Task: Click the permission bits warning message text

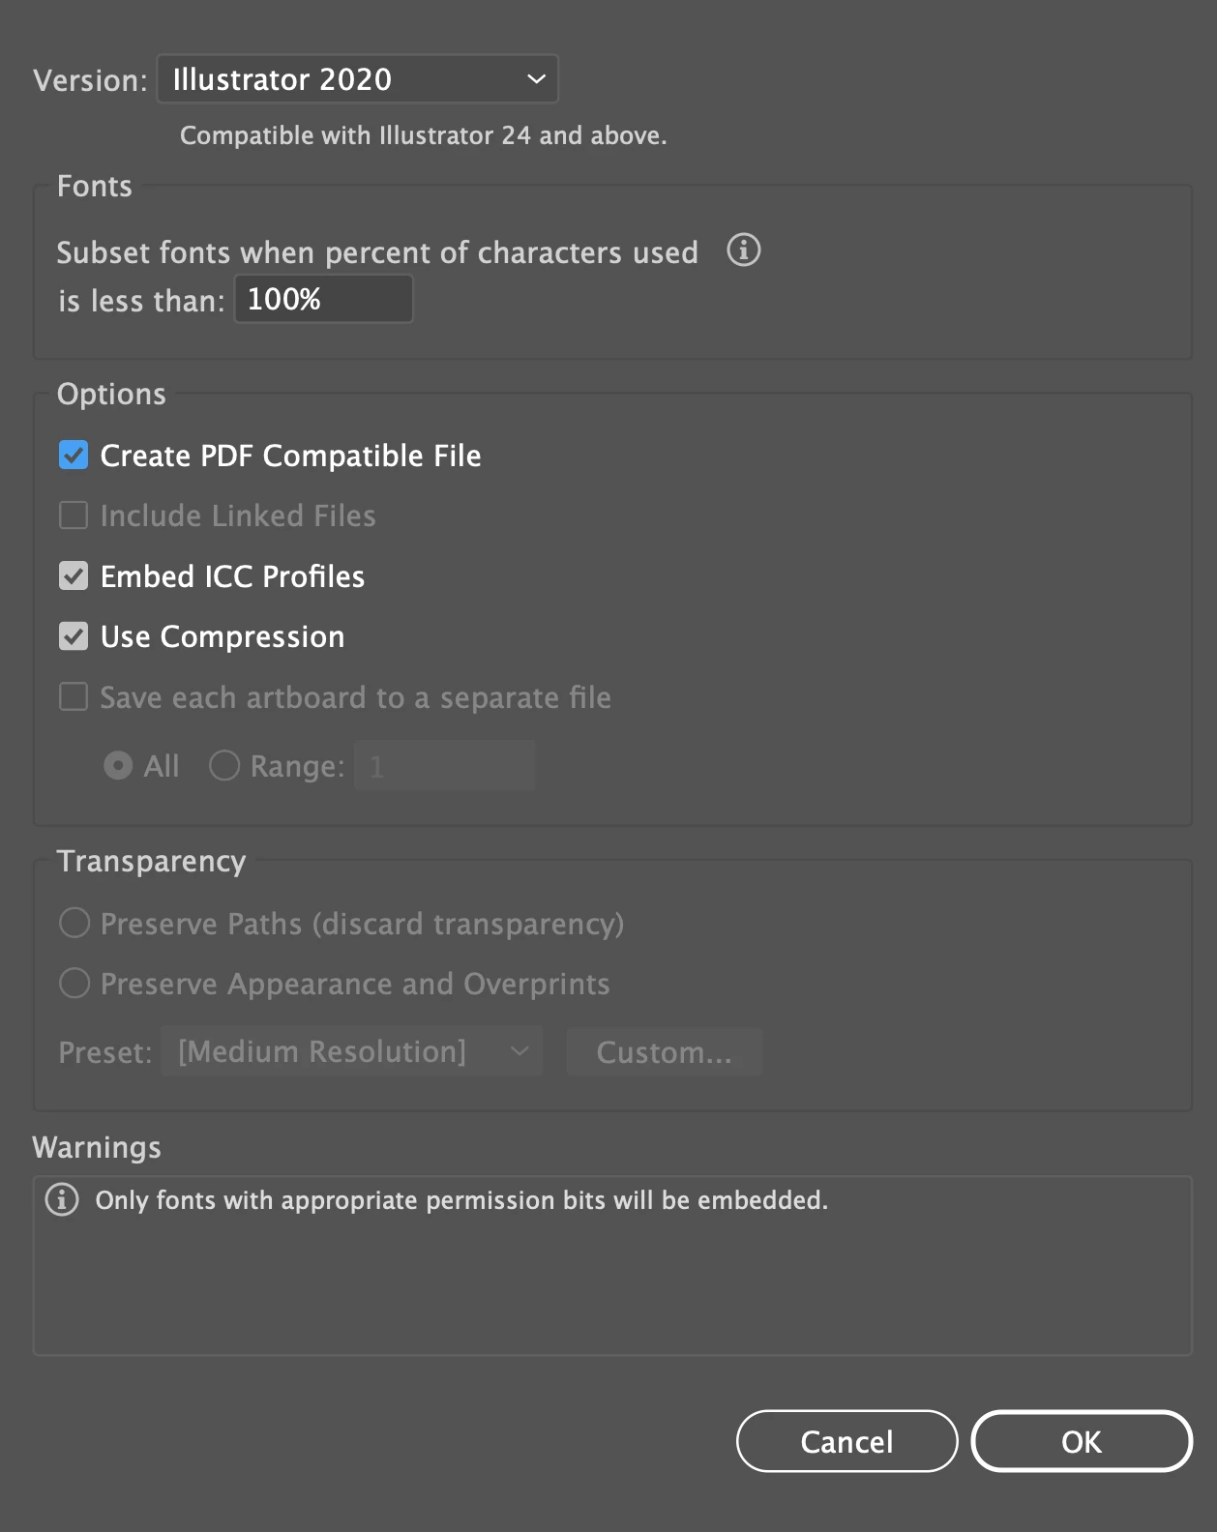Action: (461, 1200)
